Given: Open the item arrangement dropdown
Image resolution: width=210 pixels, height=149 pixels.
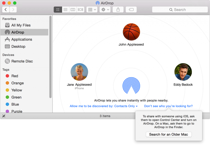Looking at the screenshot, I should click(x=92, y=10).
